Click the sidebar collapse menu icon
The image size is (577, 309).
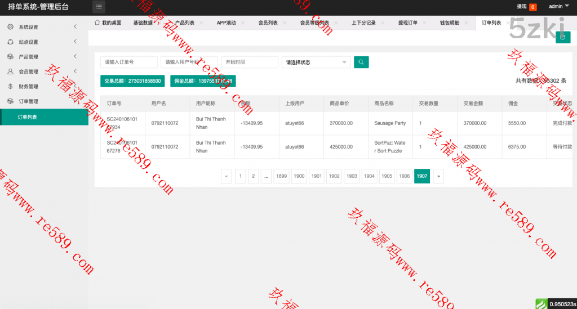click(x=99, y=7)
